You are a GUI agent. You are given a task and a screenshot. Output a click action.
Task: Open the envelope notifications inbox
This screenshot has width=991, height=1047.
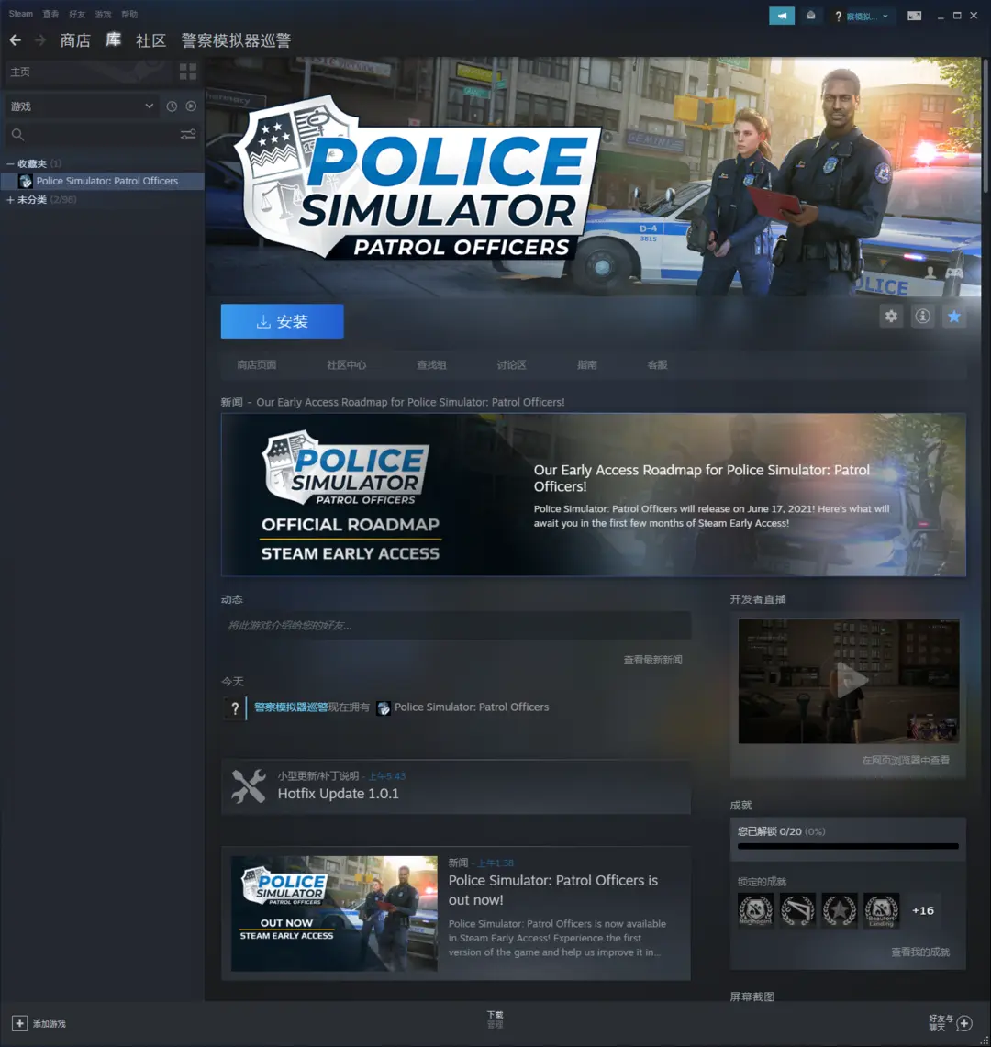(811, 16)
